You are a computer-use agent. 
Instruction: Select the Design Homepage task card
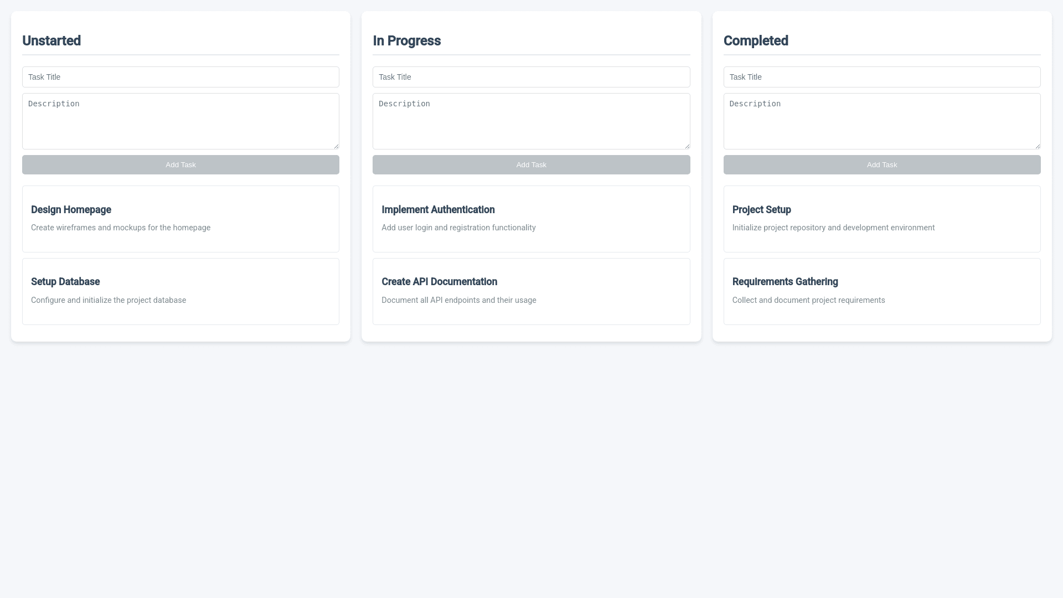click(180, 219)
